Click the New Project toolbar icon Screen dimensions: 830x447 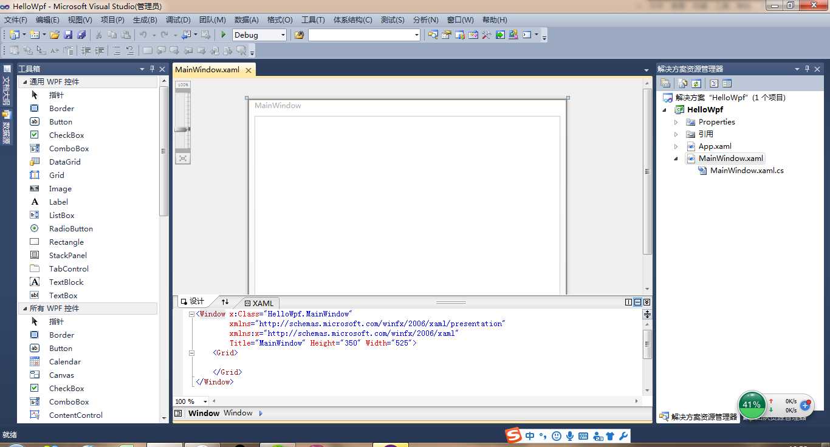pos(13,35)
